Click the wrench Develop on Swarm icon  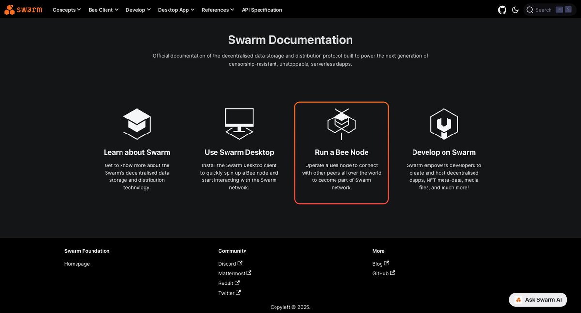(444, 124)
